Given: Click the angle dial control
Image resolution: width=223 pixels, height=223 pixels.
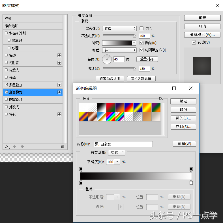Looking at the screenshot, I should point(107,59).
